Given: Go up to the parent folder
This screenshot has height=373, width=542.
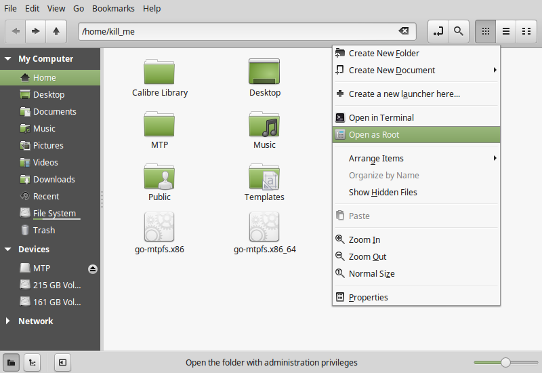Looking at the screenshot, I should click(56, 31).
